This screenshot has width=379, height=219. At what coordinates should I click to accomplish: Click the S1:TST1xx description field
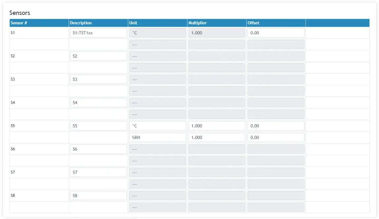coord(98,33)
